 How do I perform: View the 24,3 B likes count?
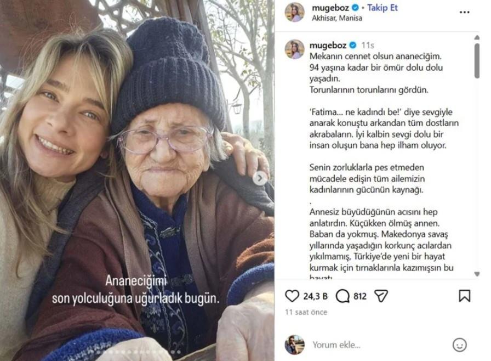(315, 296)
